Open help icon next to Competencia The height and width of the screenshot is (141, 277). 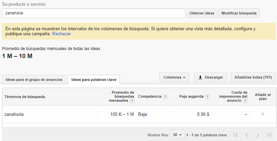click(165, 97)
